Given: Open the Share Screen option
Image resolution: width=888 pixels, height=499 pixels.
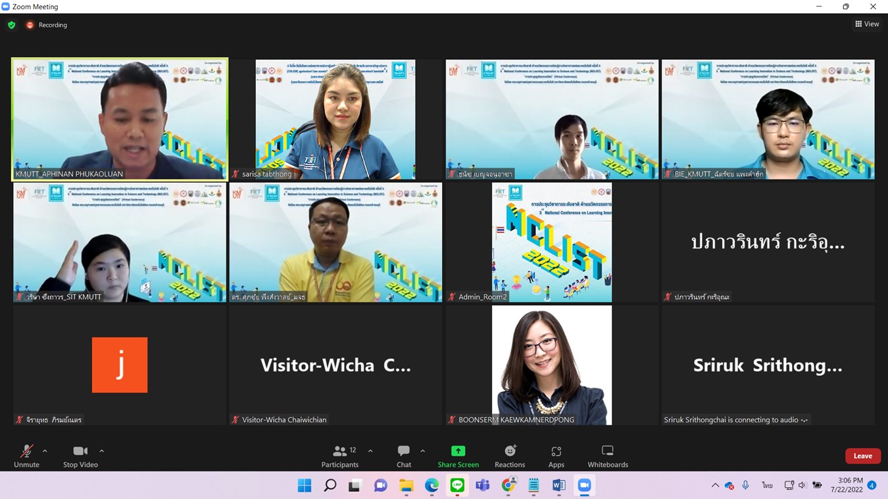Looking at the screenshot, I should 458,456.
